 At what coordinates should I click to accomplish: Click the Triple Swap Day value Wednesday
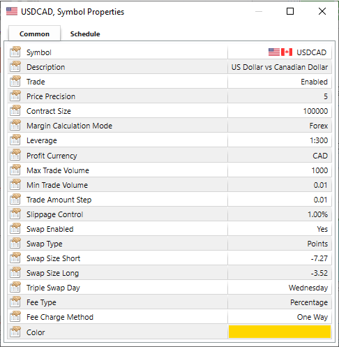(x=308, y=288)
